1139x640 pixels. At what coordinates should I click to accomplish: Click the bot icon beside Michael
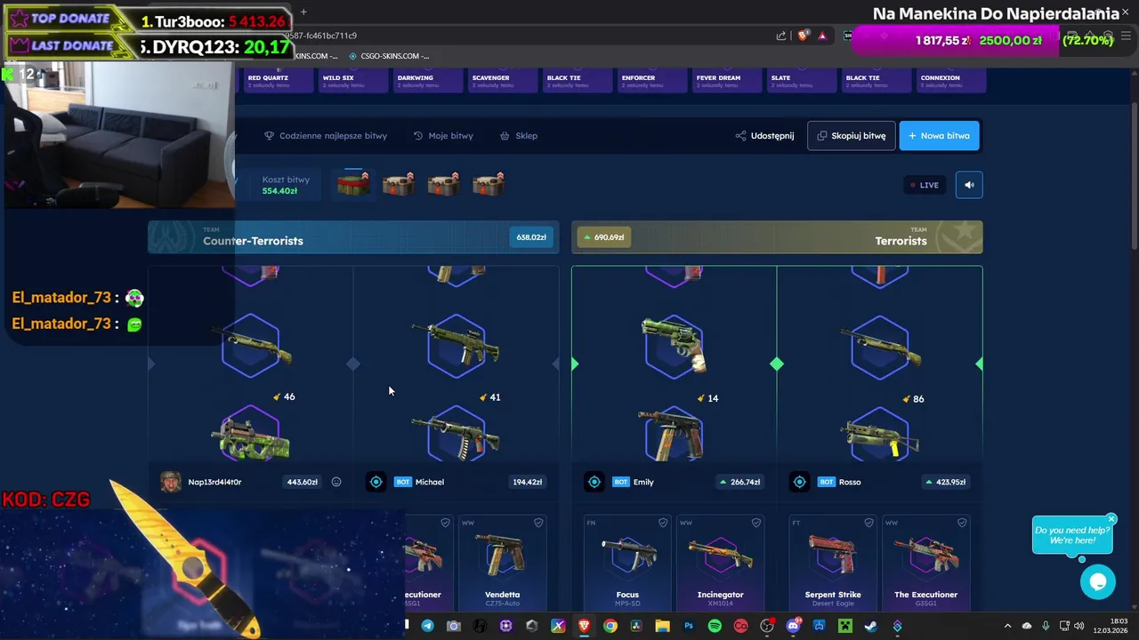(376, 482)
